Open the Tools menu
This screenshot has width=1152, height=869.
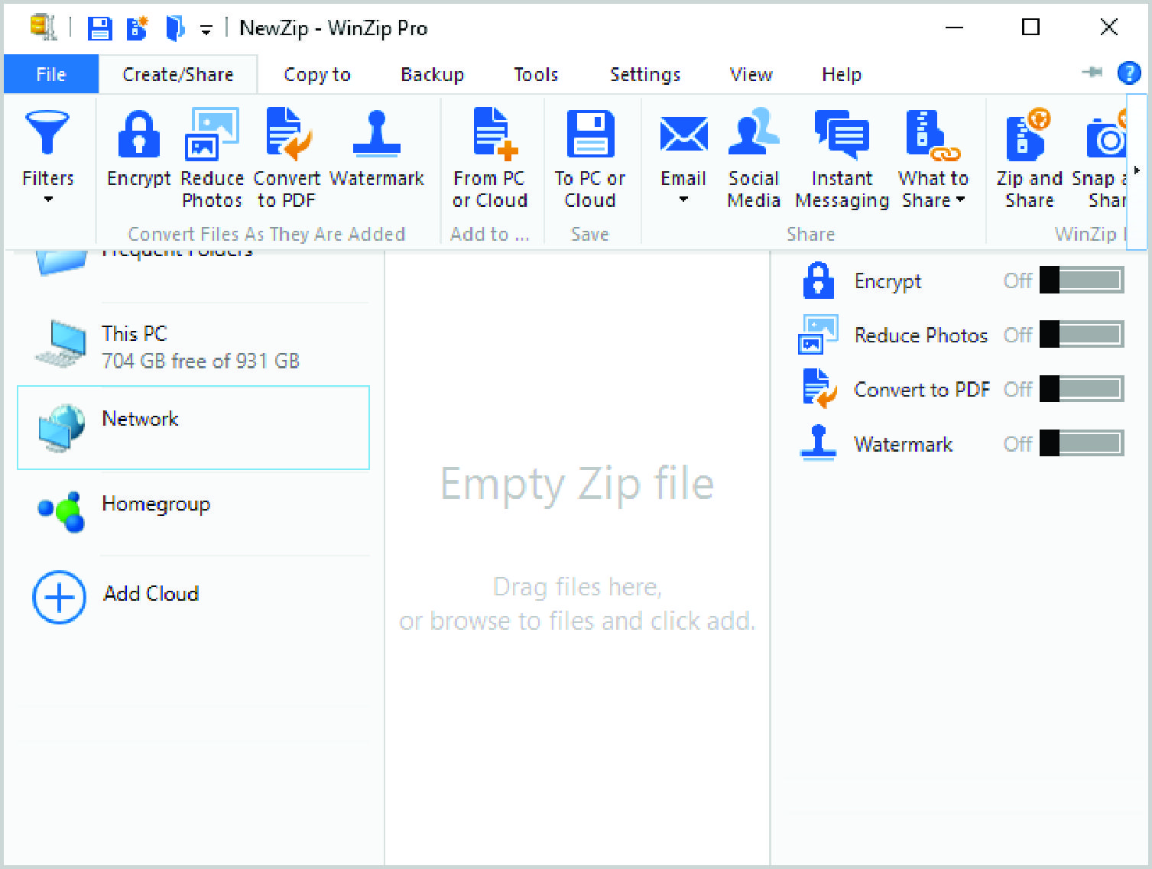535,74
